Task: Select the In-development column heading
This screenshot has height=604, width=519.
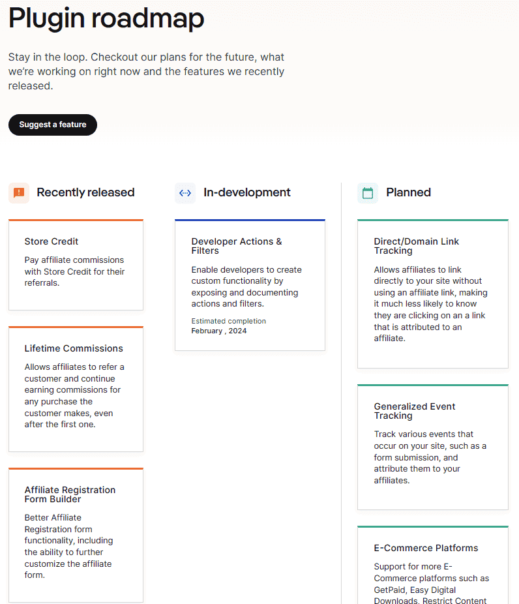Action: 247,192
